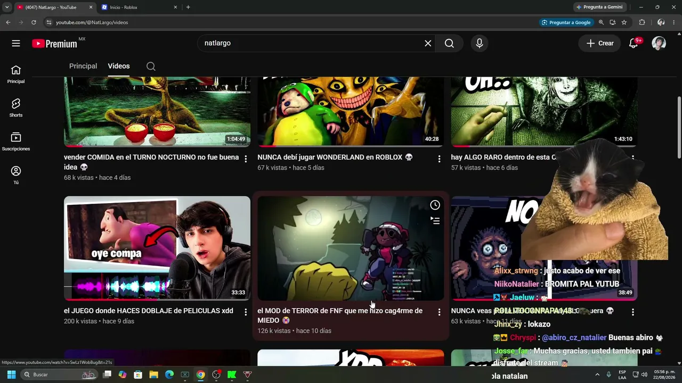
Task: Bookmark this page with the star
Action: (x=624, y=22)
